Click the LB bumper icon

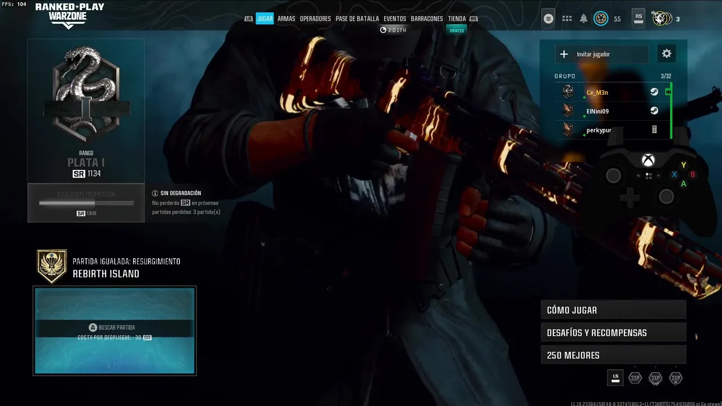[x=248, y=19]
